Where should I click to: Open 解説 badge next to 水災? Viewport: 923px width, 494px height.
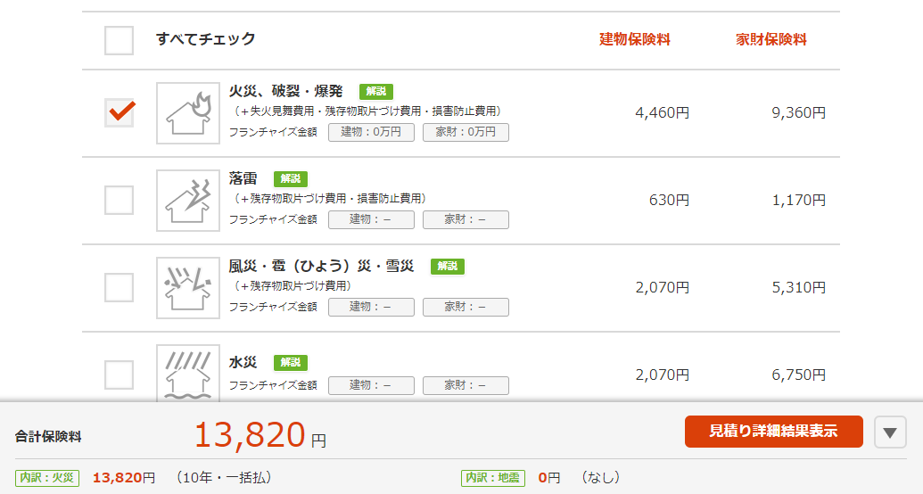pos(290,362)
